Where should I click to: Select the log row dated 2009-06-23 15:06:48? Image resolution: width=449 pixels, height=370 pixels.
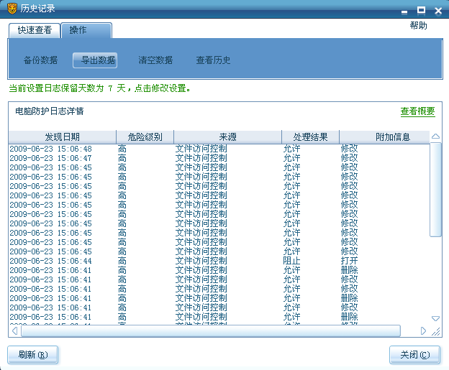point(219,149)
